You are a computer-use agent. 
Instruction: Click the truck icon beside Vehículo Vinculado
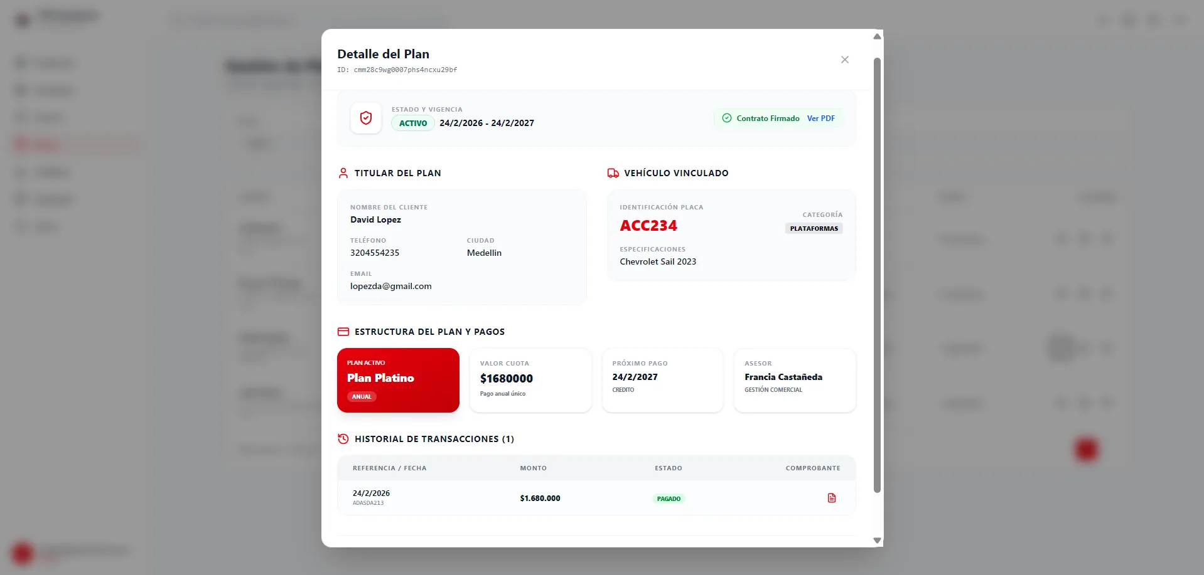pos(613,173)
